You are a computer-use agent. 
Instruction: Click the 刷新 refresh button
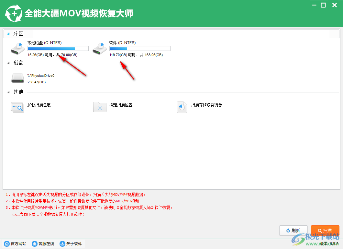[x=293, y=231]
